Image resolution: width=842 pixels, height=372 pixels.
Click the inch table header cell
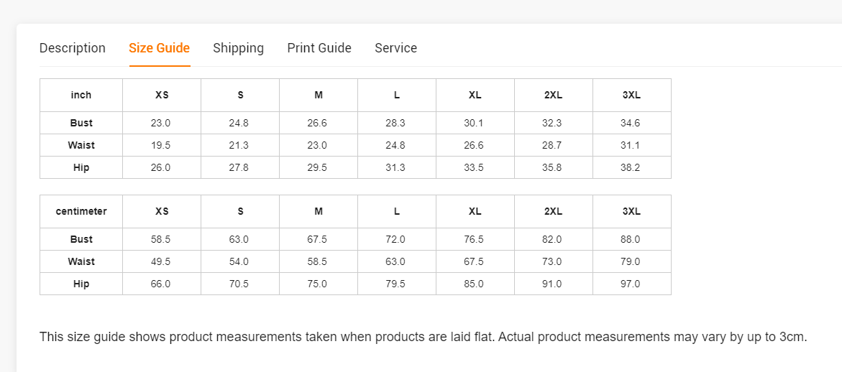click(81, 96)
